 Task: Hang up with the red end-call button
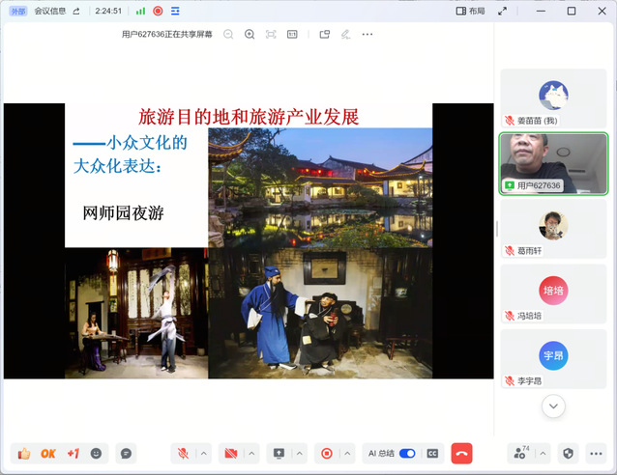pos(461,453)
